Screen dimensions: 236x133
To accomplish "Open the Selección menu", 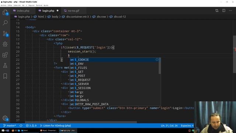I will tap(17, 5).
